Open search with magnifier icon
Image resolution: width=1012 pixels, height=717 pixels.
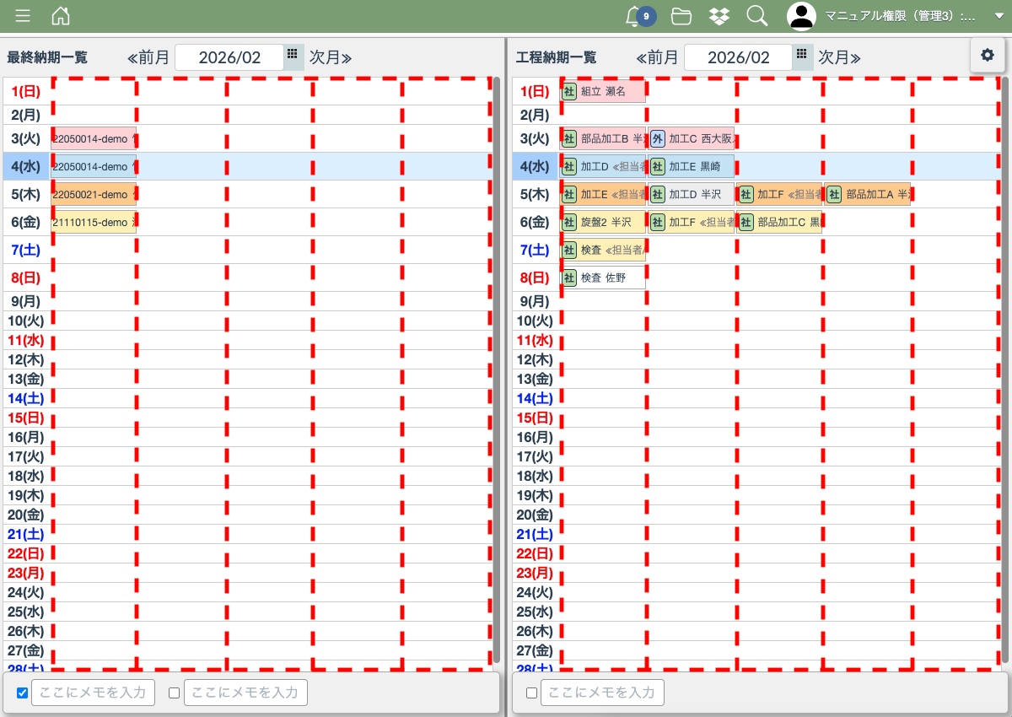pyautogui.click(x=757, y=16)
